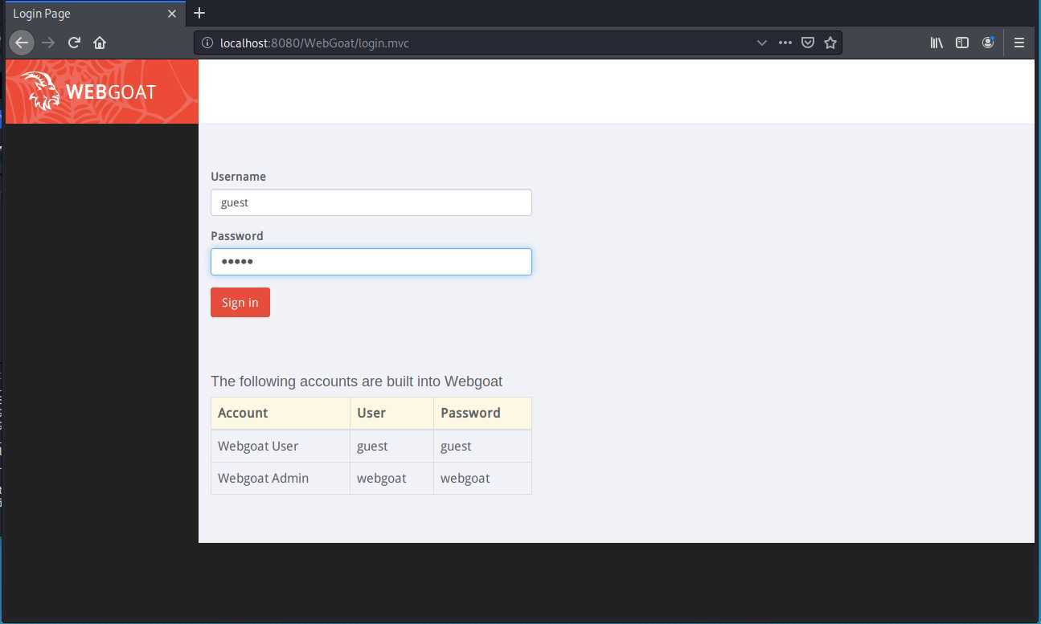This screenshot has height=624, width=1041.
Task: Open address bar history dropdown arrow
Action: coord(761,43)
